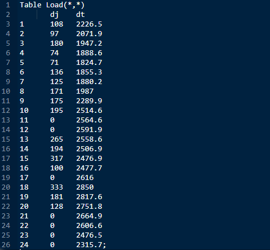Screen dimensions: 270x250
Task: Click the dj value 194
Action: [x=56, y=149]
